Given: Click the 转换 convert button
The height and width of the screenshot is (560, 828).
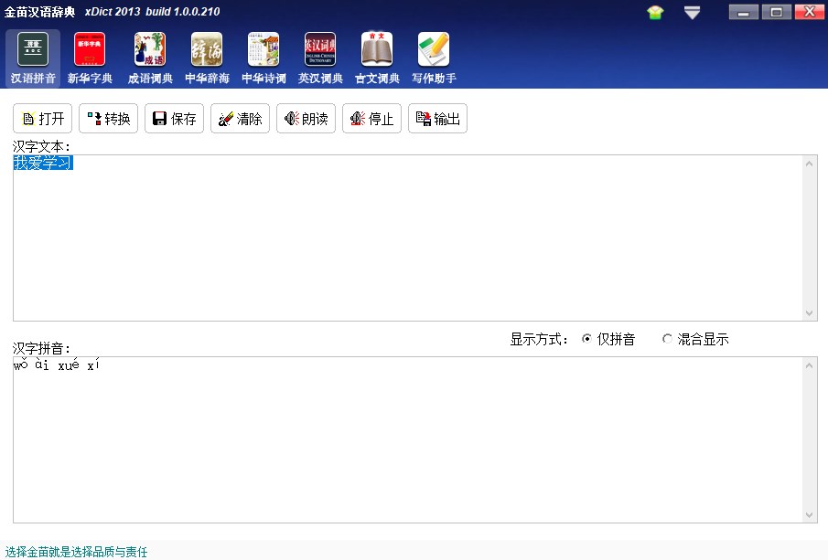Looking at the screenshot, I should [x=108, y=118].
